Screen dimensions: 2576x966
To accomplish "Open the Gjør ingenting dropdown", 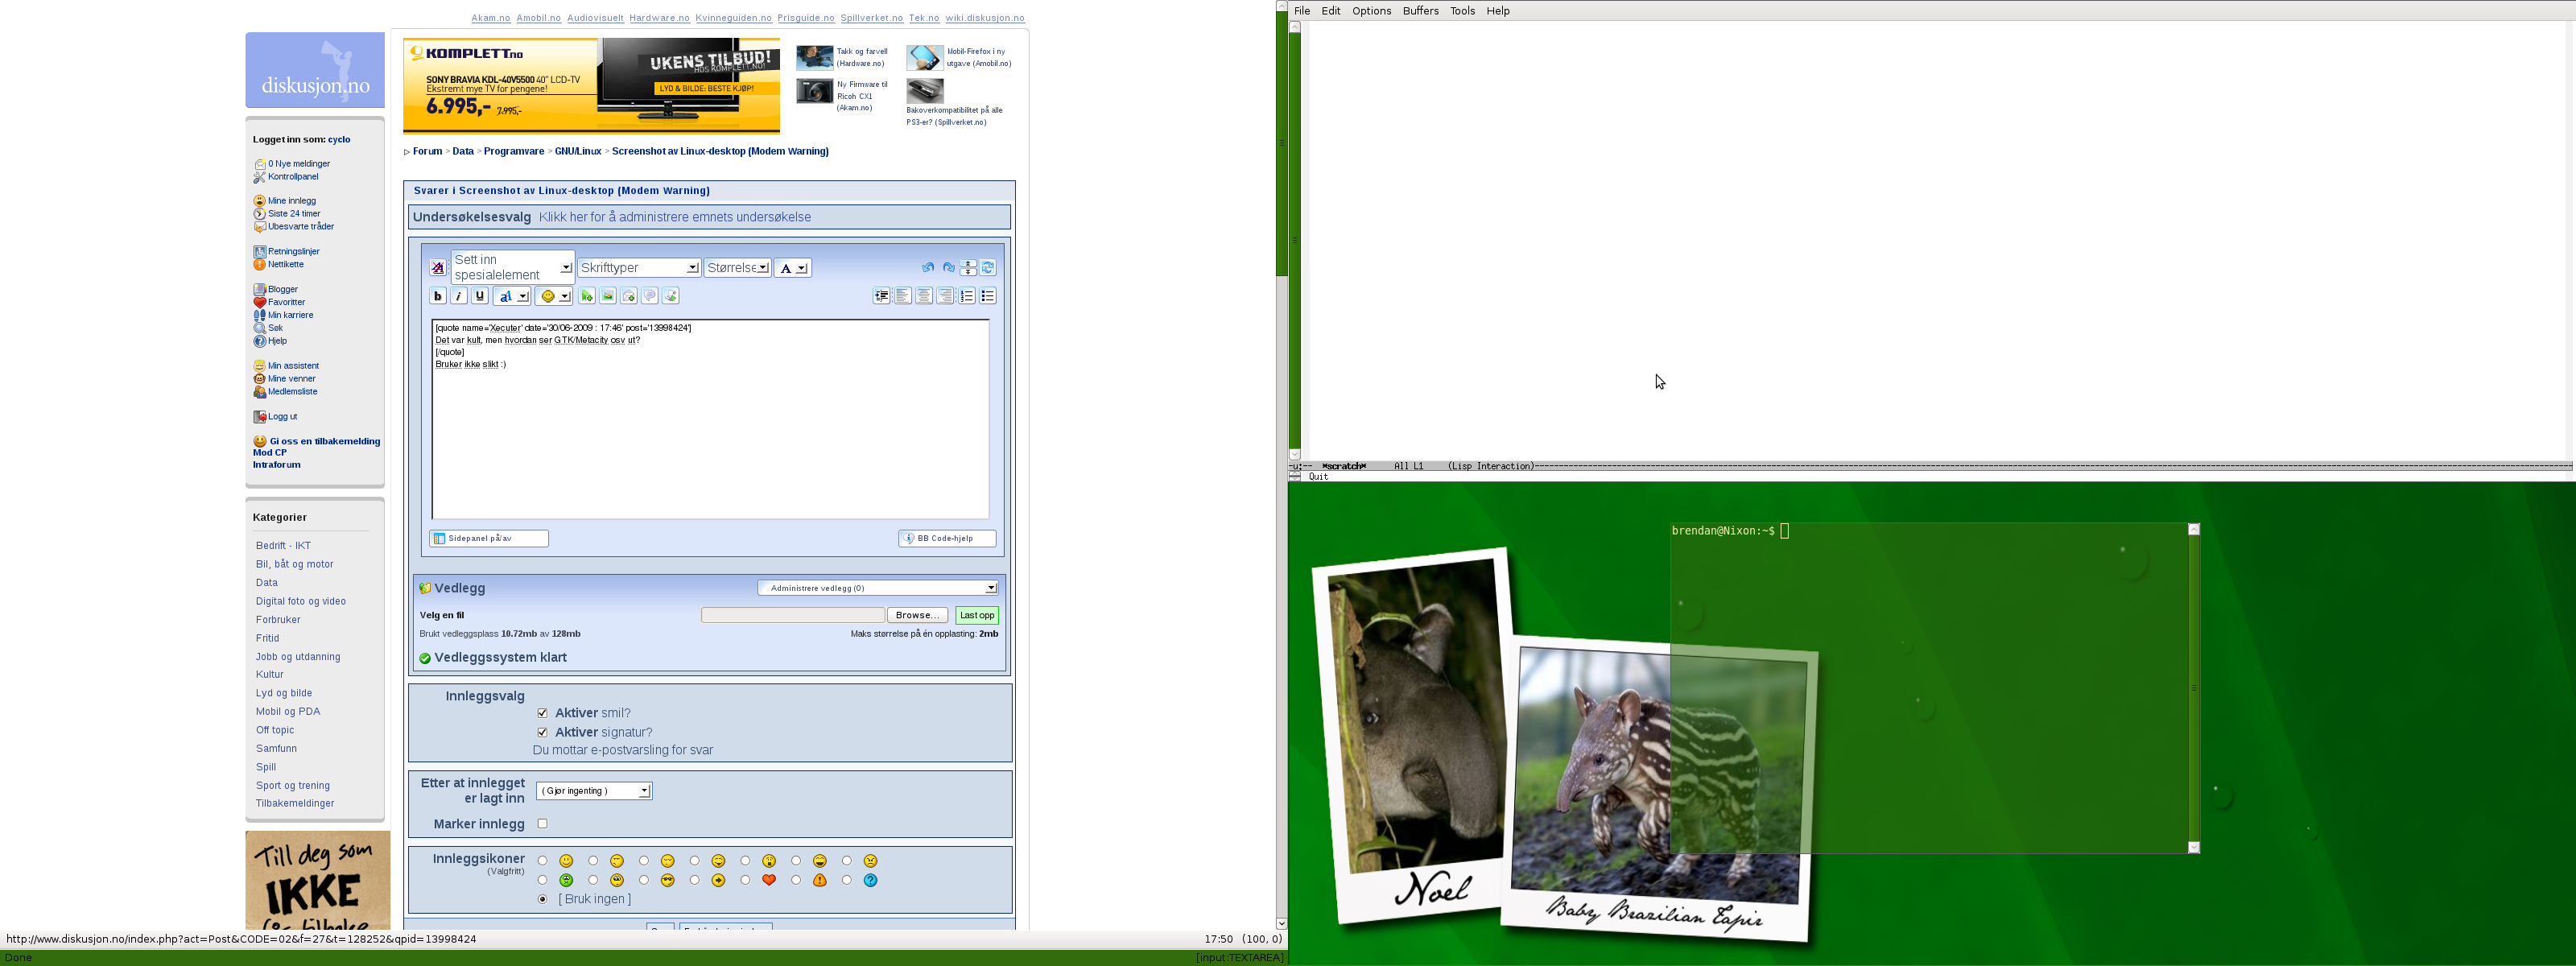I will (x=594, y=791).
